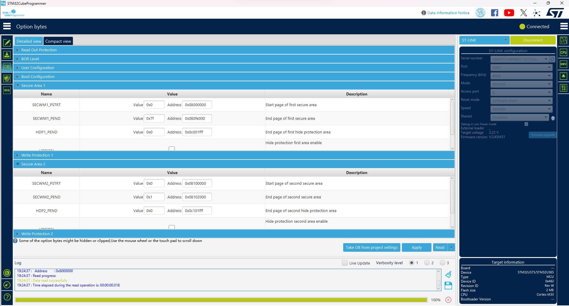
Task: Click the Apply button
Action: [x=416, y=247]
